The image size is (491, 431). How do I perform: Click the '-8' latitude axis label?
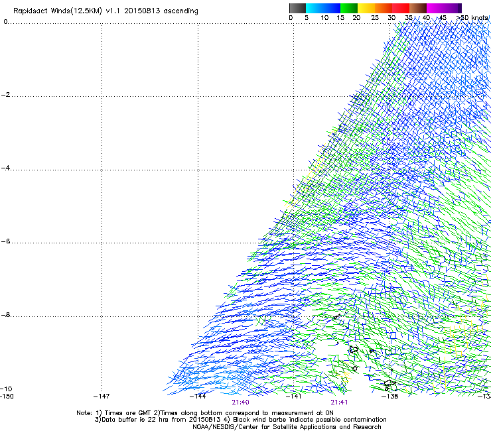pyautogui.click(x=5, y=315)
